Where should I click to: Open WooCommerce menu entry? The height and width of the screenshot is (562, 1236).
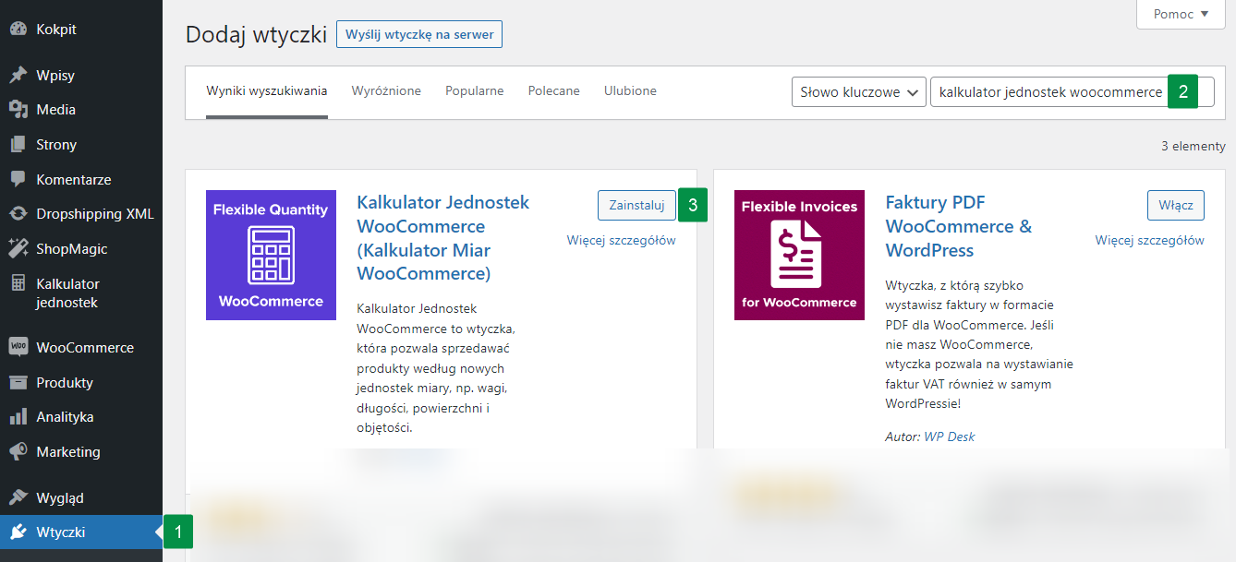[81, 347]
